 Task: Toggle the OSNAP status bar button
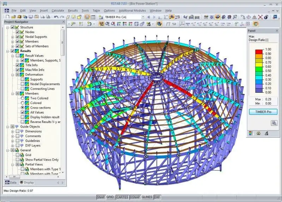[135, 197]
